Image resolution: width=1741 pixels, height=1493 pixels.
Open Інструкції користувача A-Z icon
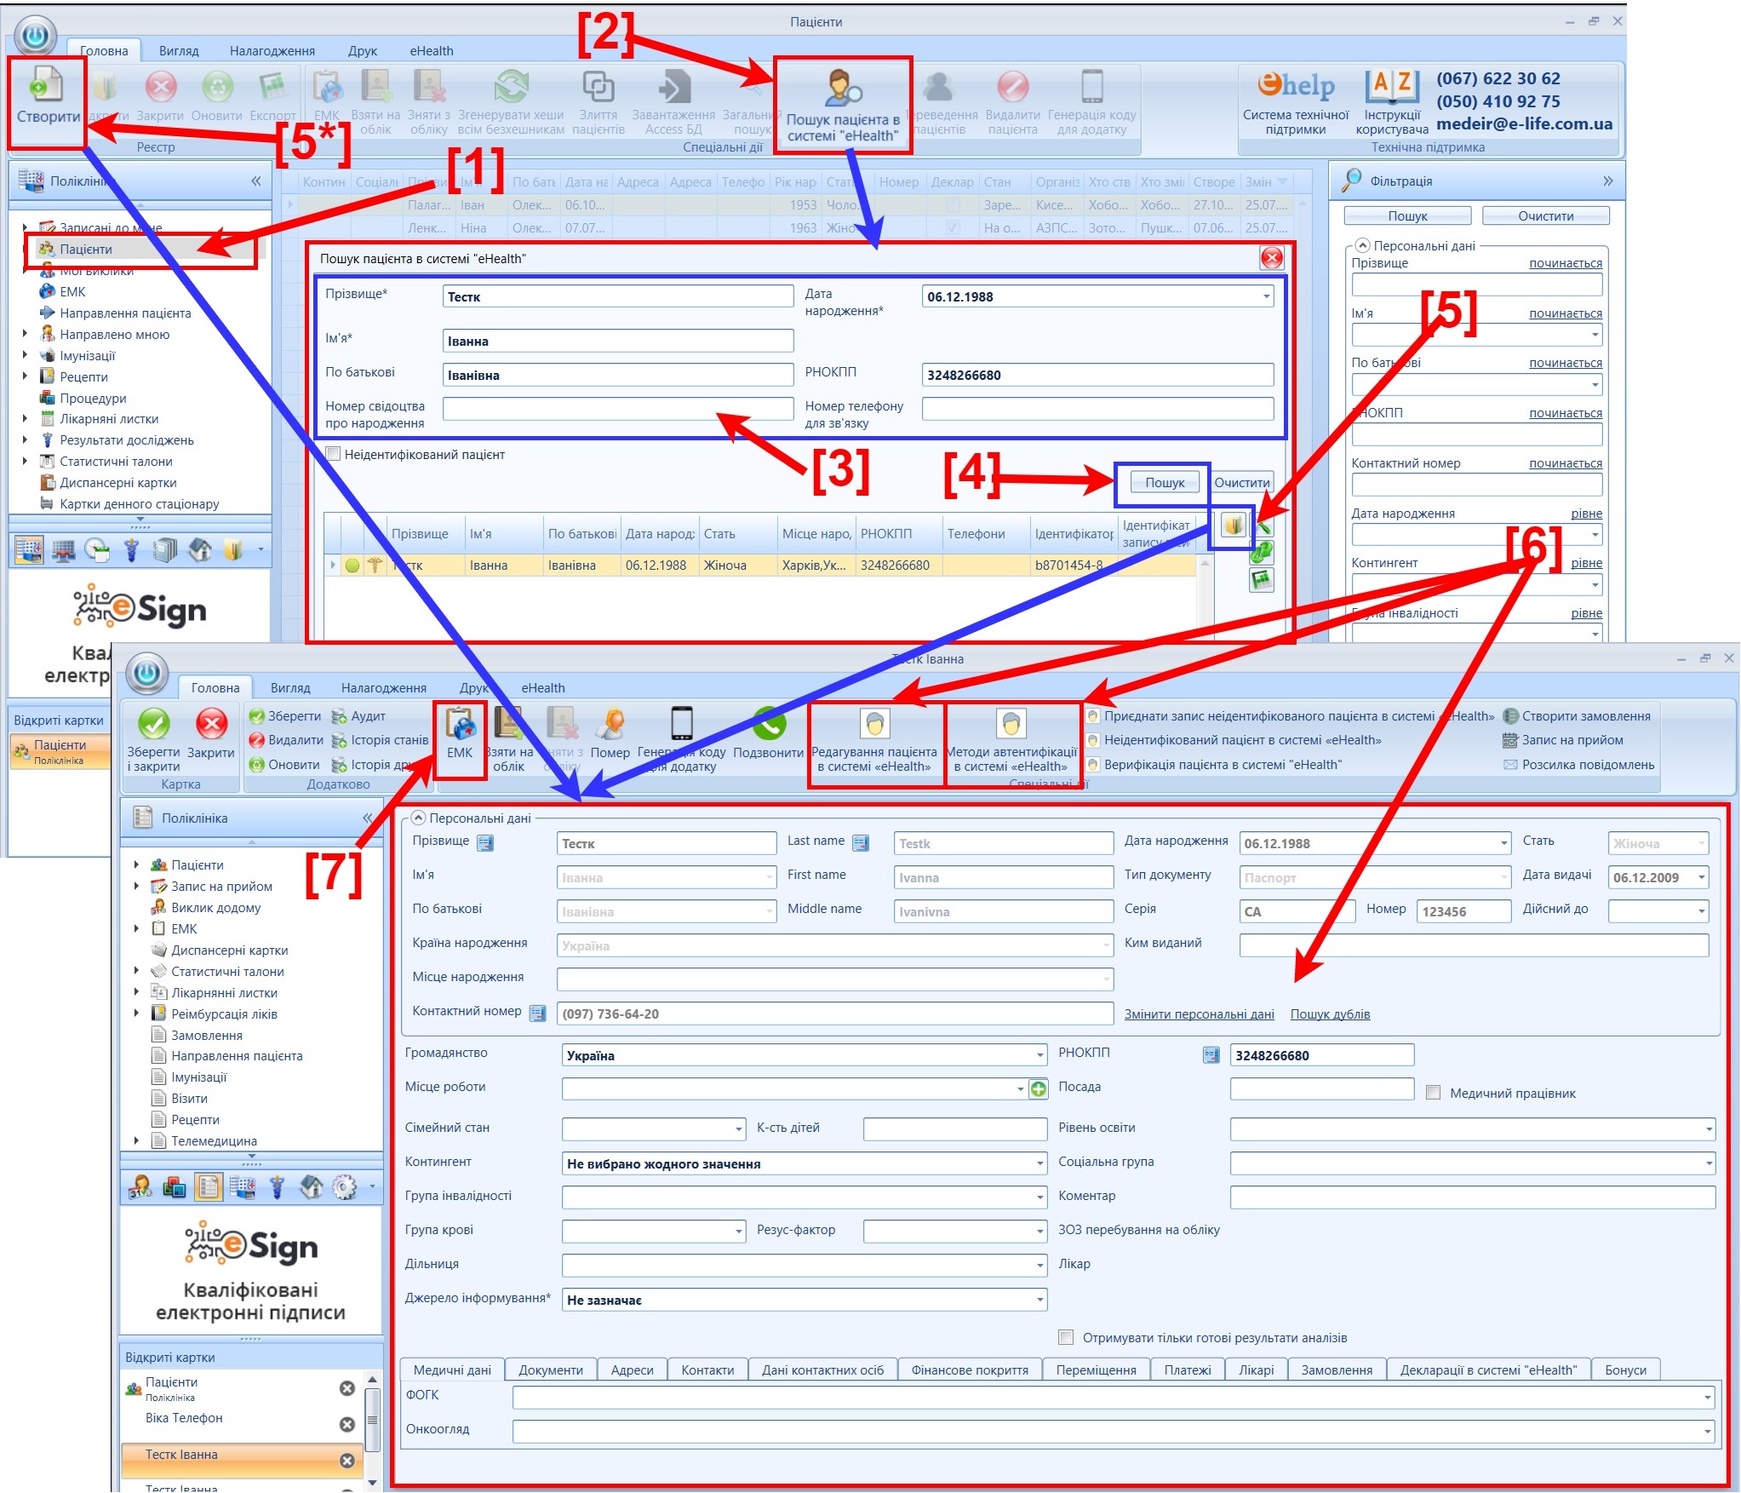1392,103
